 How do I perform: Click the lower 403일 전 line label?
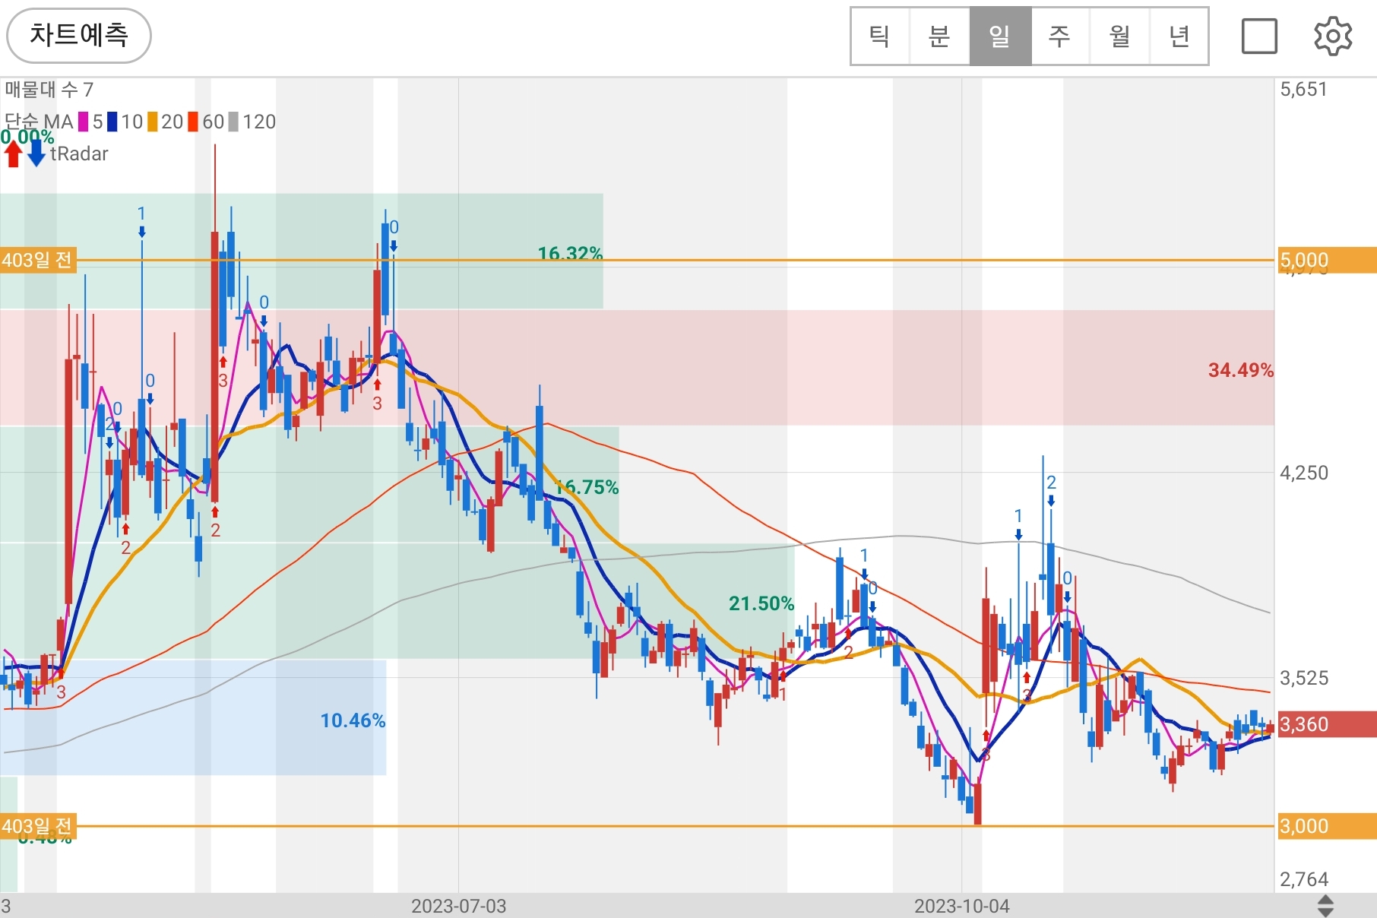[37, 826]
